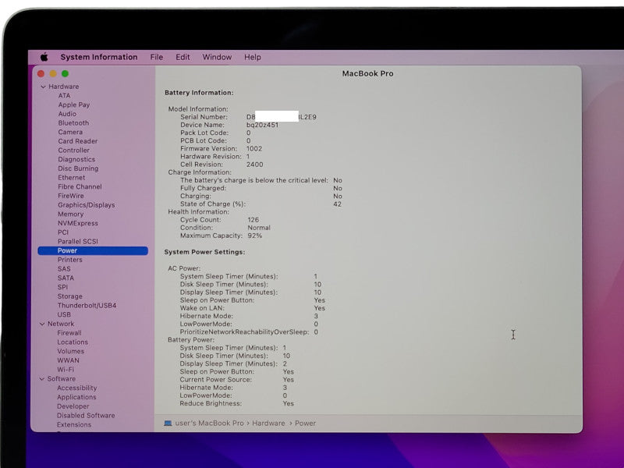Select SATA in the sidebar

pyautogui.click(x=66, y=278)
